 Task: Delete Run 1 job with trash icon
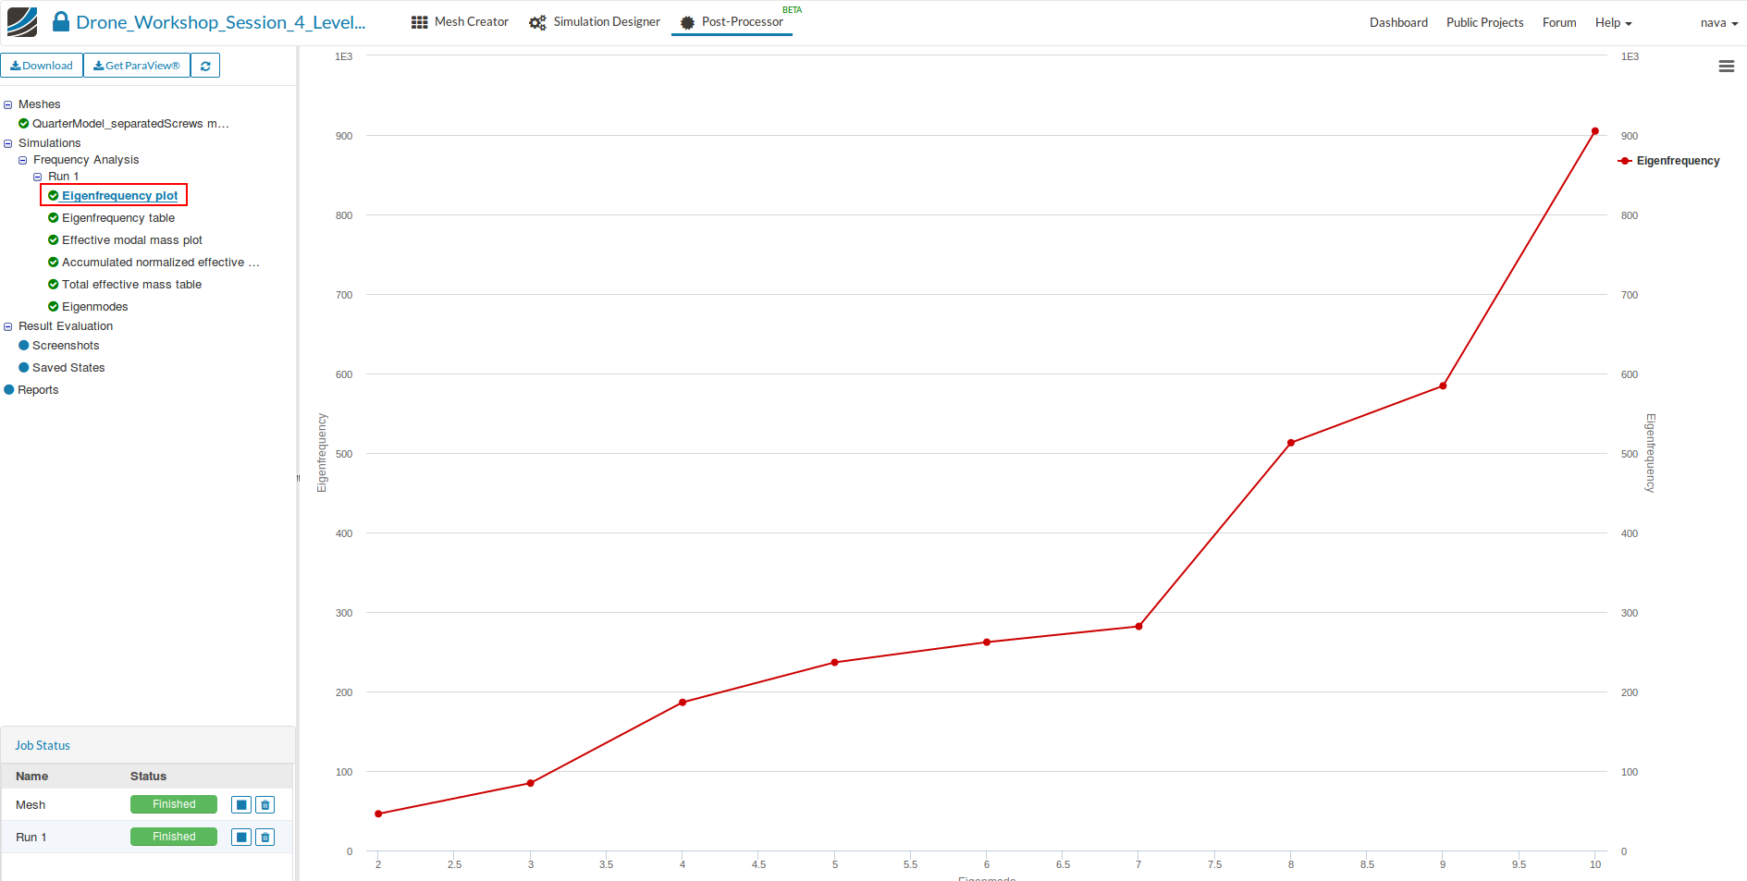click(265, 838)
